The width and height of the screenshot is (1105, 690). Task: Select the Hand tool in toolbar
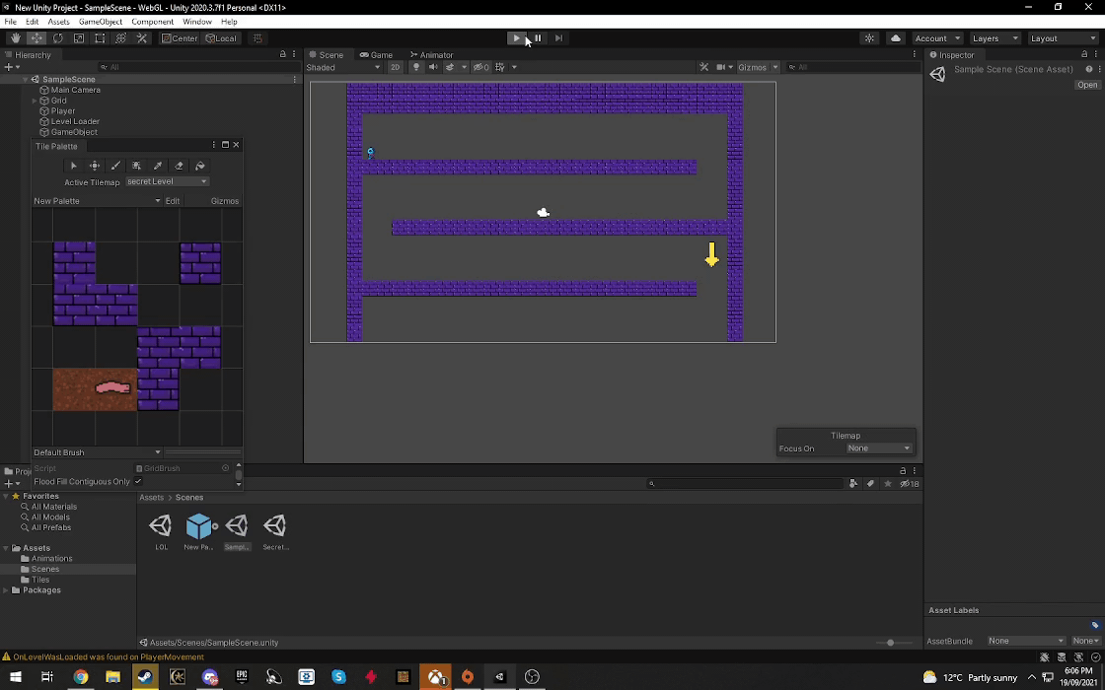pos(16,38)
